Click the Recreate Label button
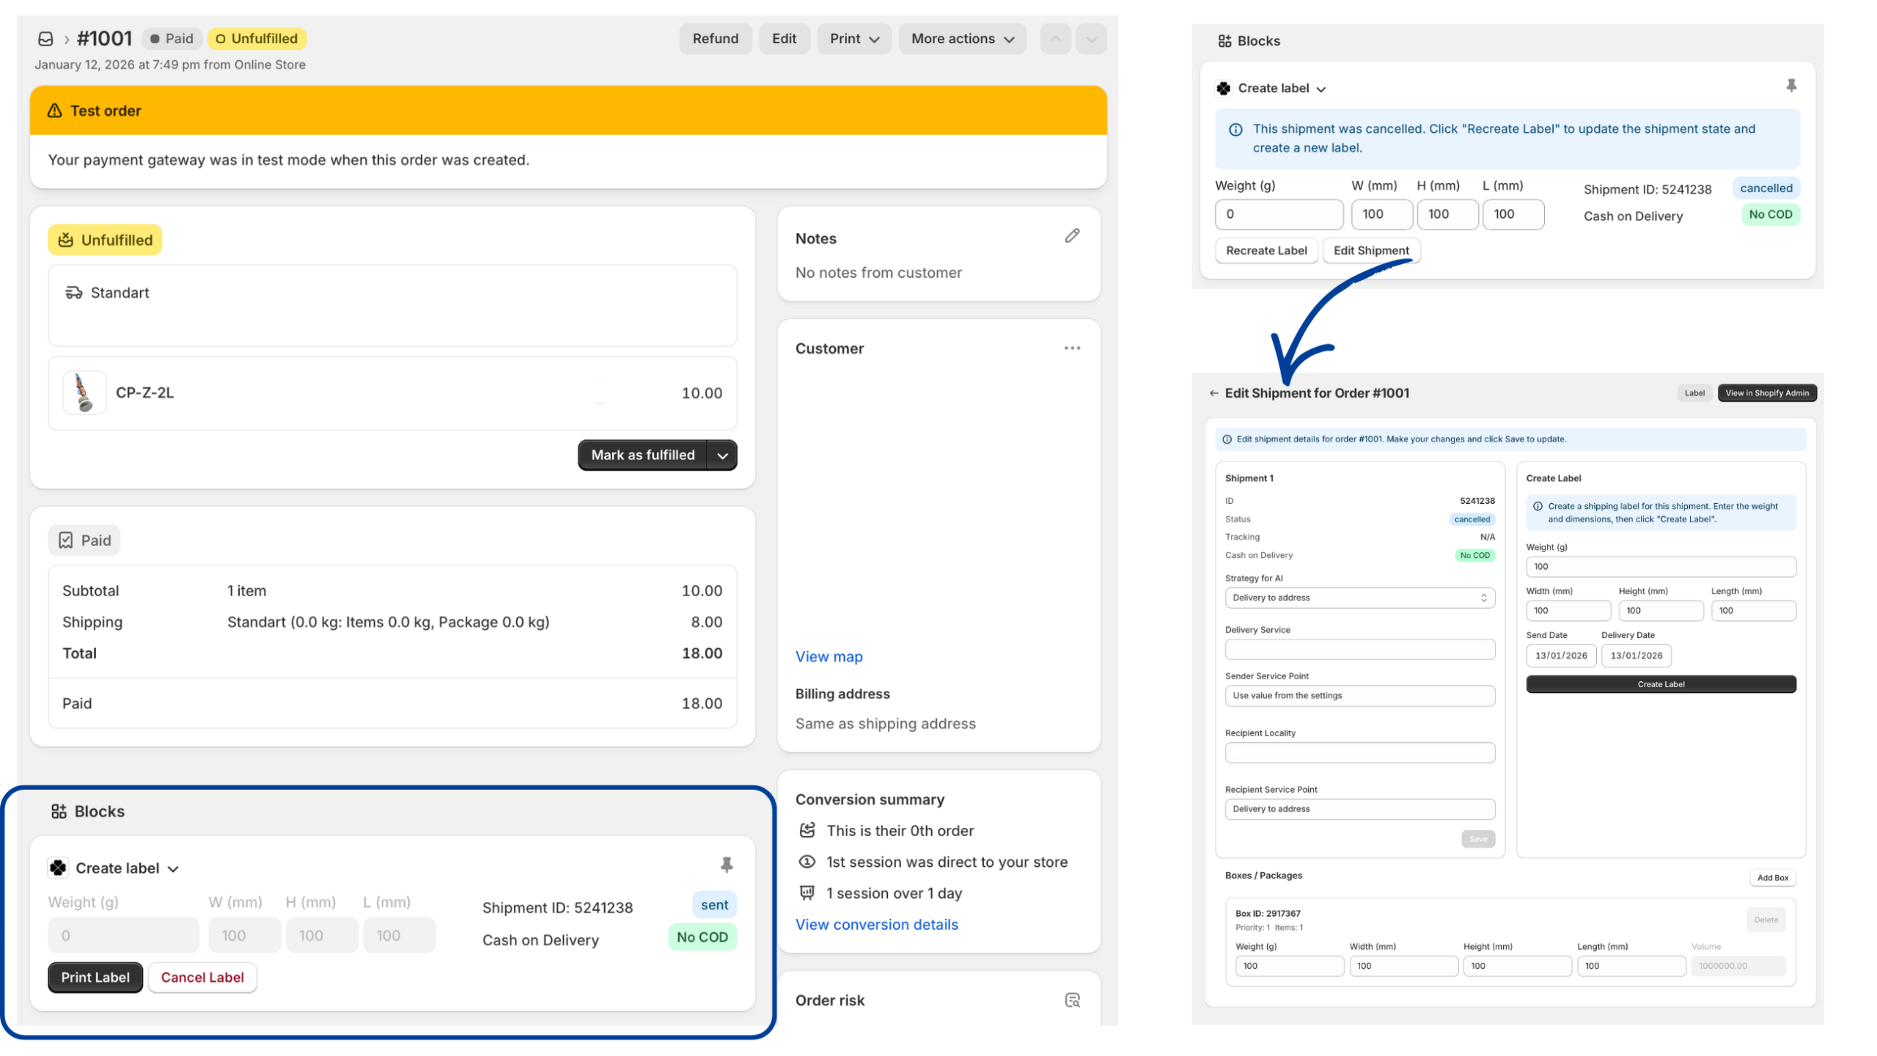 pyautogui.click(x=1266, y=250)
